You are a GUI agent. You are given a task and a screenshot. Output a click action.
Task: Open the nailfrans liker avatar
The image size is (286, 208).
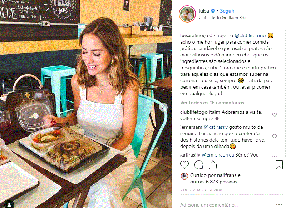(x=184, y=176)
